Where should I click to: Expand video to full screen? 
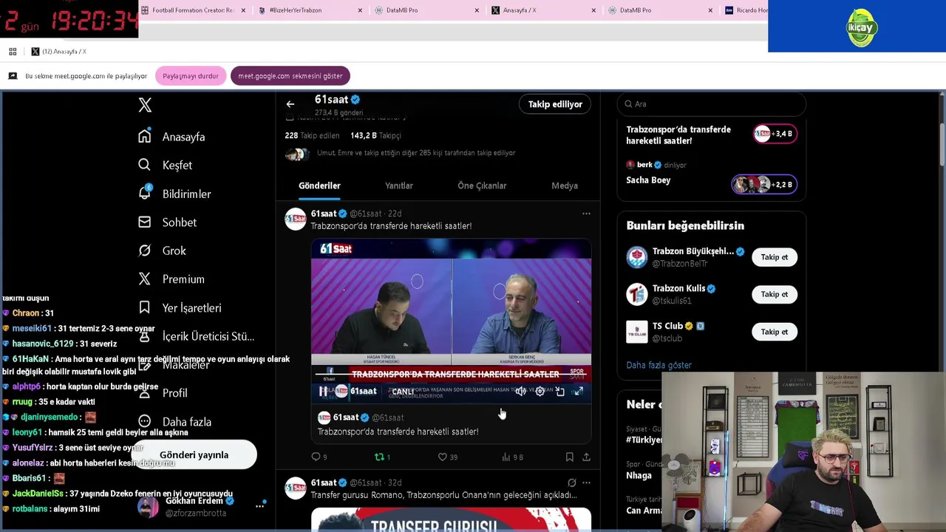[579, 392]
